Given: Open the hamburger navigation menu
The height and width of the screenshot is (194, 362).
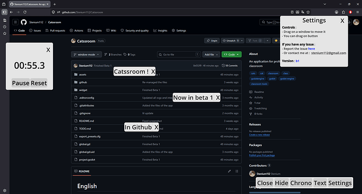Looking at the screenshot, I should point(15,22).
